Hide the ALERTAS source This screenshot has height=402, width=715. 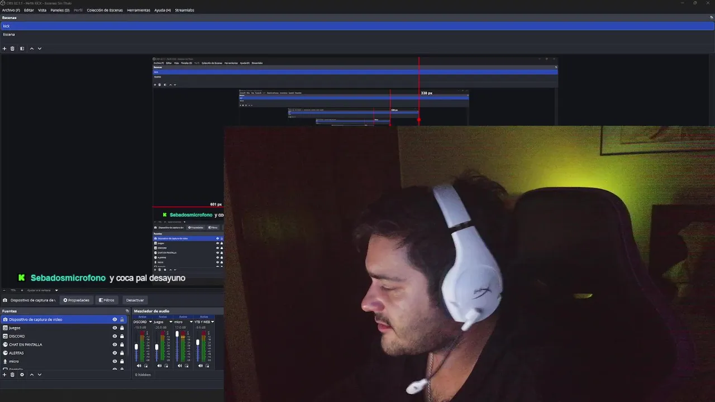(115, 353)
